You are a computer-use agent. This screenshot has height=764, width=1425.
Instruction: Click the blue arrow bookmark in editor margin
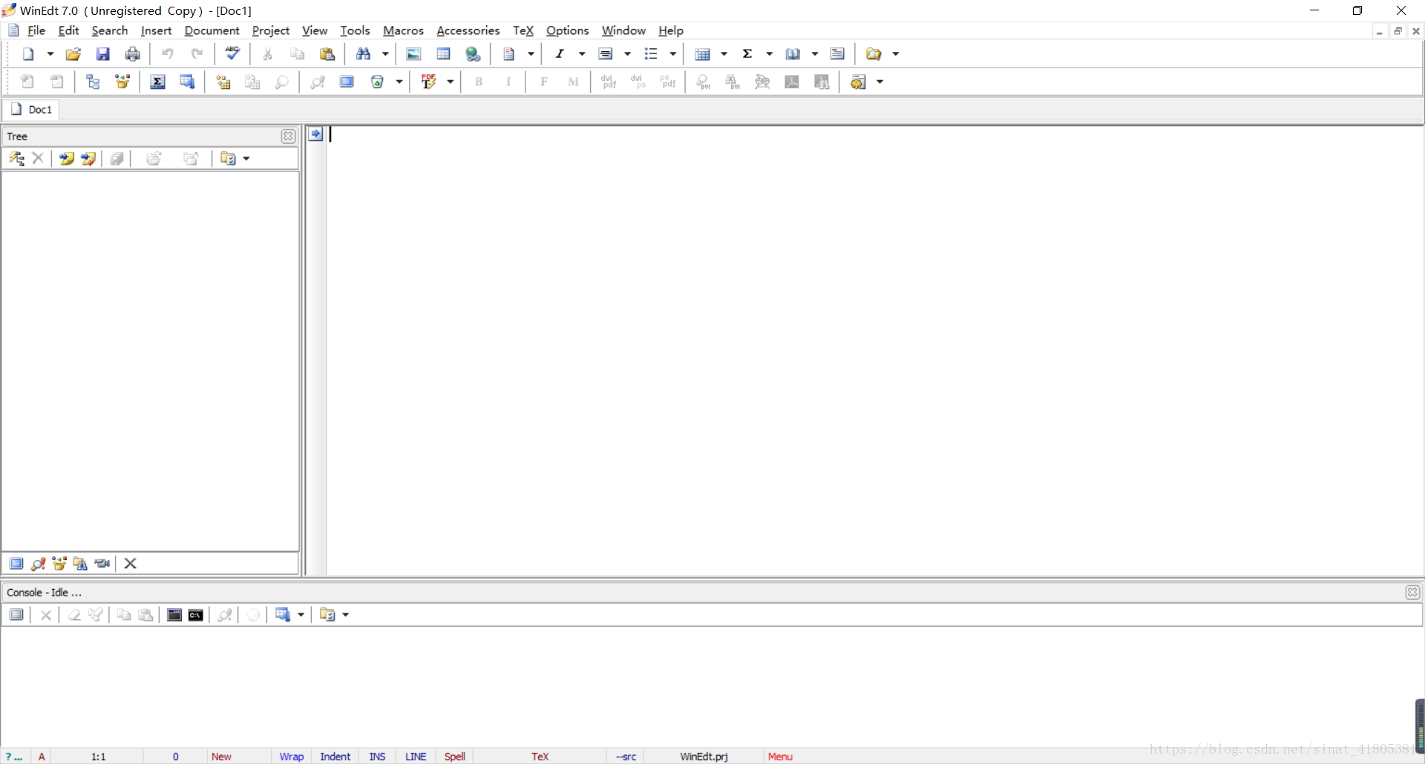tap(316, 134)
